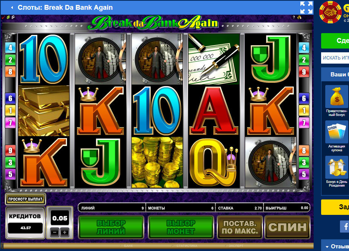Click the СПИН button
This screenshot has height=251, width=349.
pos(287,227)
